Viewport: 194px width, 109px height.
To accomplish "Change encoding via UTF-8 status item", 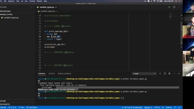I will coord(157,107).
